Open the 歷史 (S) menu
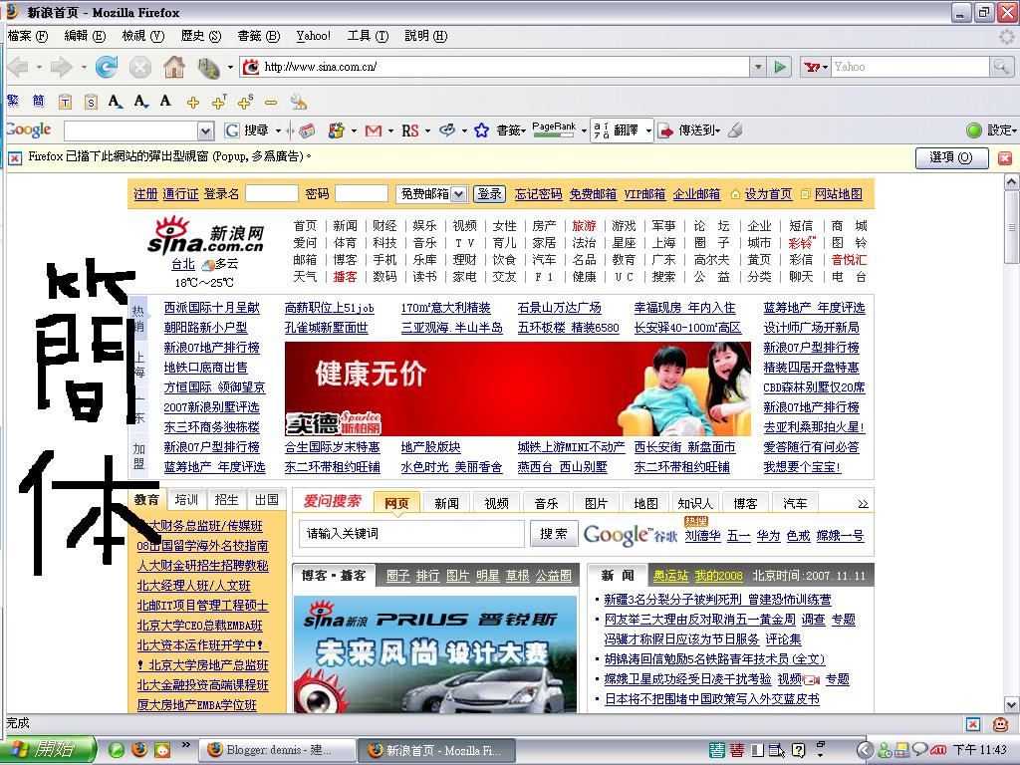The image size is (1020, 765). click(x=201, y=36)
